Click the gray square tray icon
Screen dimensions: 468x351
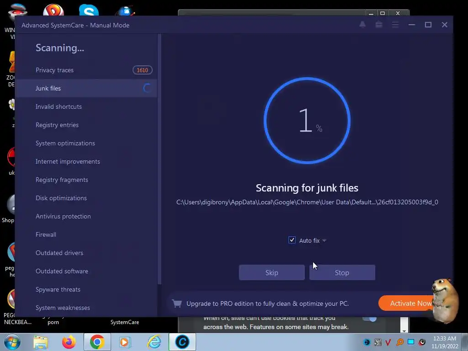pos(378,342)
